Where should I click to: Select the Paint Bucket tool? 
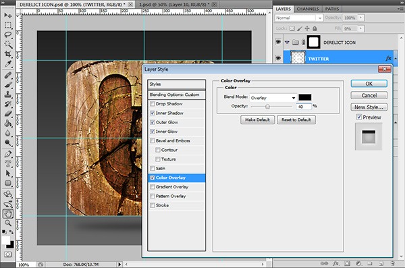click(x=7, y=124)
